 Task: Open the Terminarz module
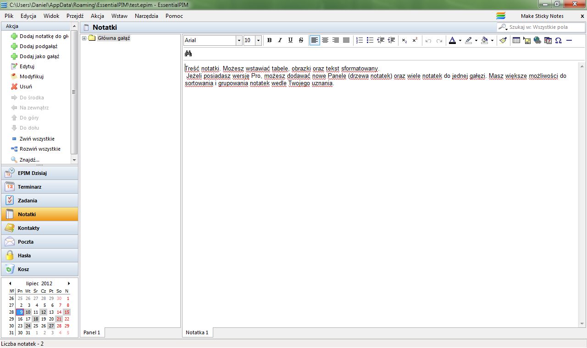pos(39,187)
